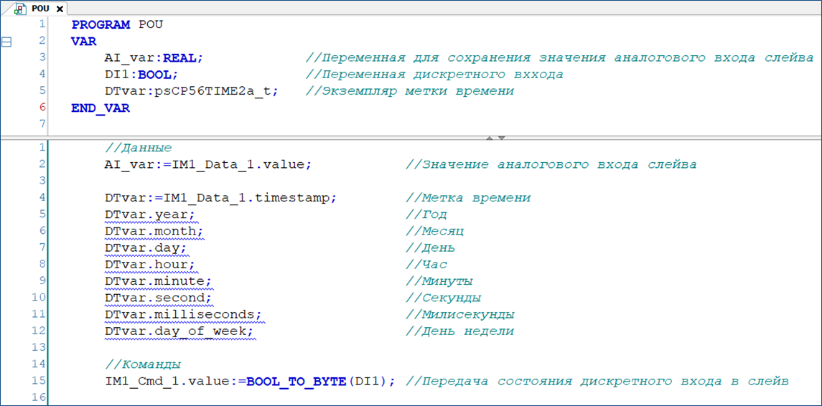Click the splitter down arrow between panes

coord(502,137)
